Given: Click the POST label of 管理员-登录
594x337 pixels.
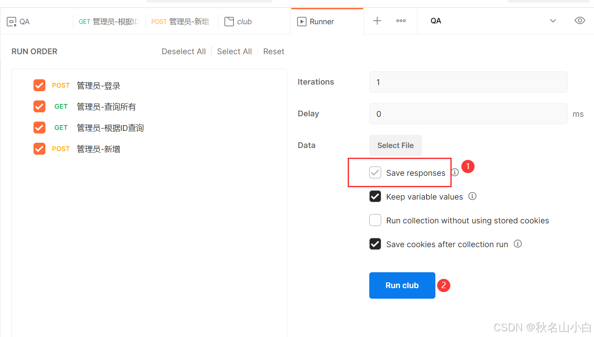Looking at the screenshot, I should (x=61, y=85).
